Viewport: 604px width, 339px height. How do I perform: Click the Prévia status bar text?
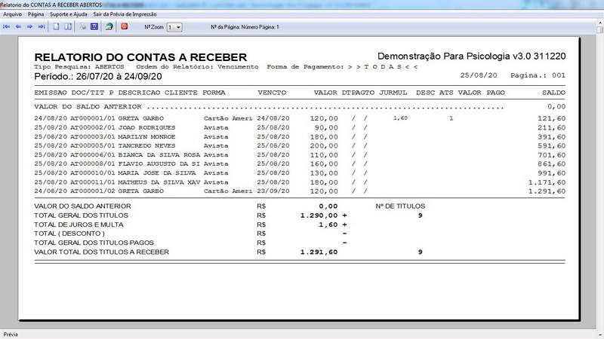click(x=11, y=334)
